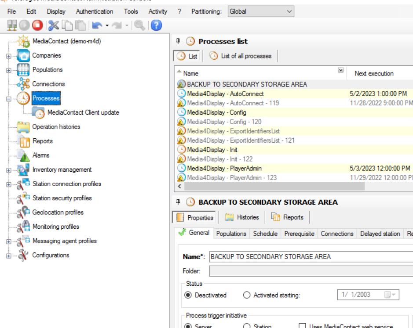Open the File menu
Viewport: 413px width, 328px height.
11,11
